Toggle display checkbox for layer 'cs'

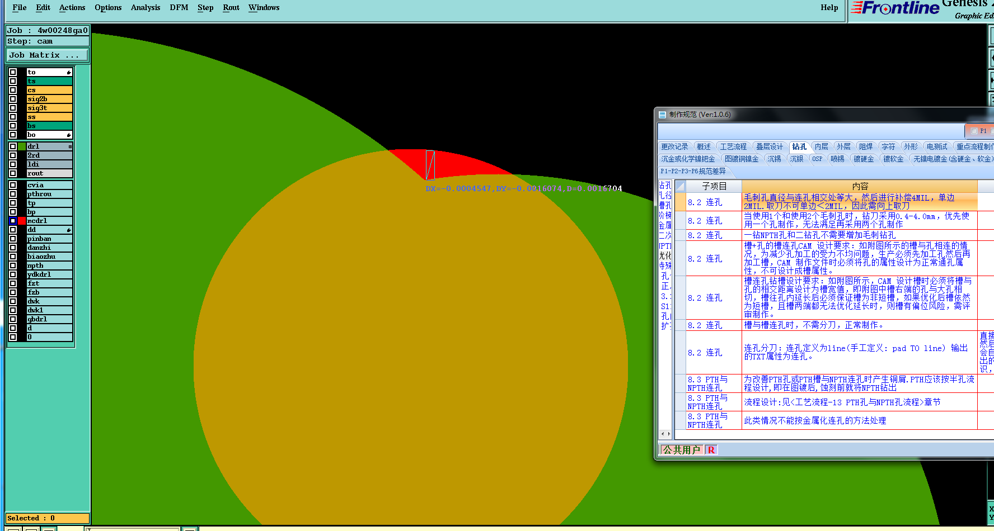pyautogui.click(x=13, y=90)
